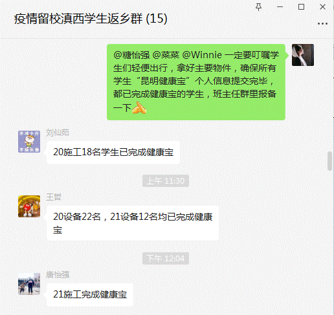Pin the chat window on top
The width and height of the screenshot is (334, 315).
click(258, 7)
